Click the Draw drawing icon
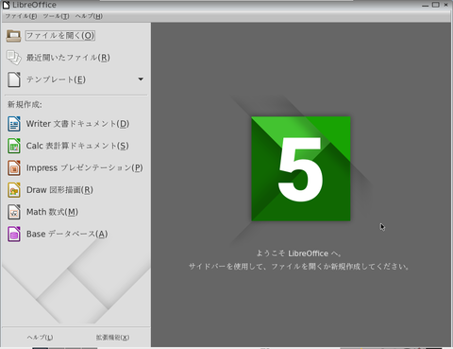Image resolution: width=453 pixels, height=349 pixels. point(14,190)
